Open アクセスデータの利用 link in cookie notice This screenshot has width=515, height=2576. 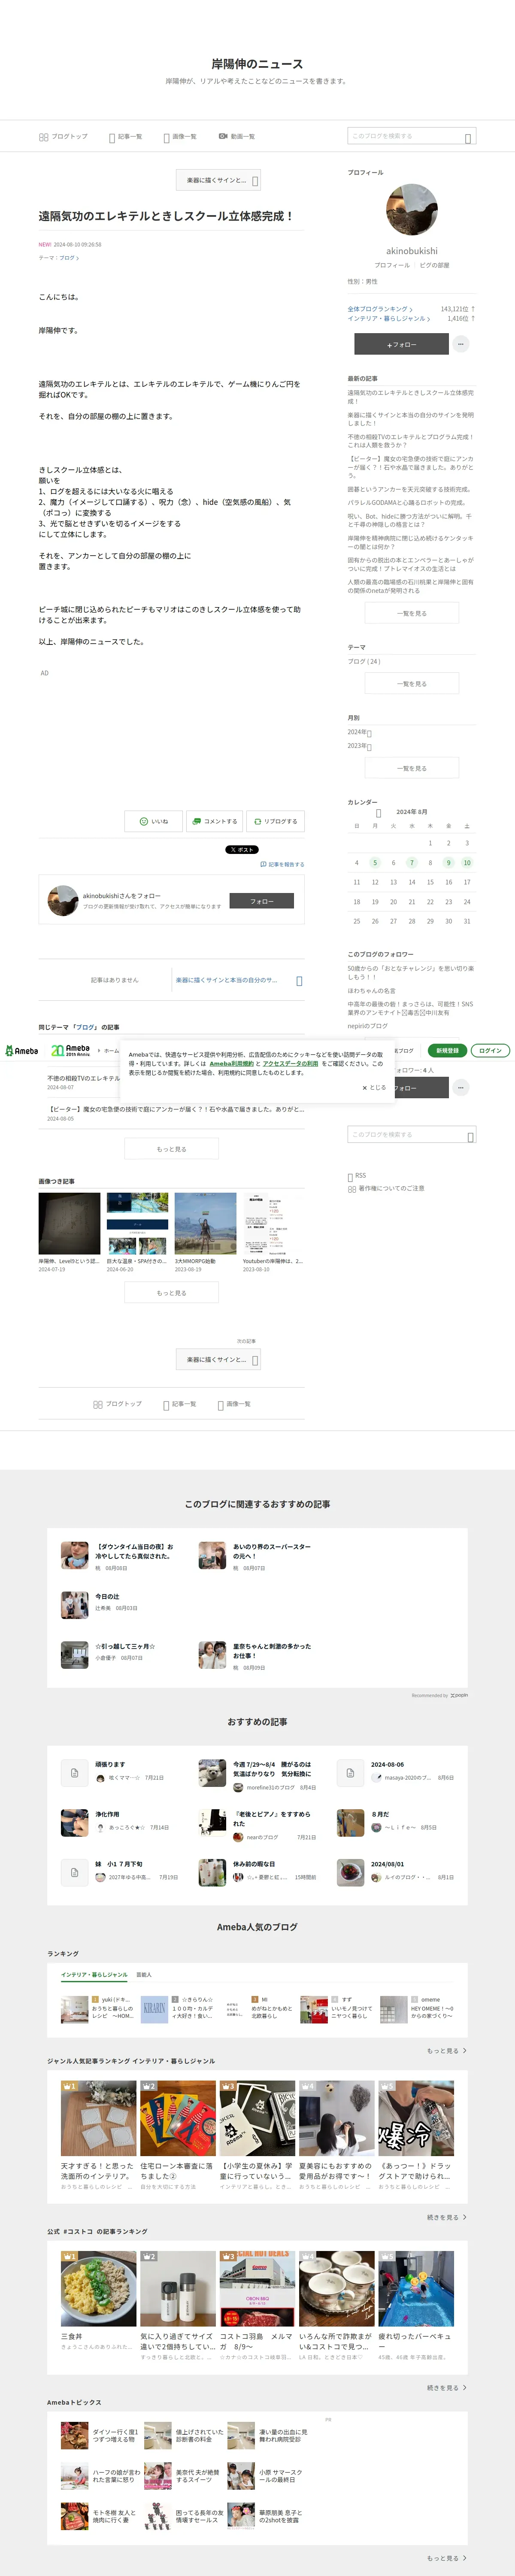pyautogui.click(x=290, y=1063)
